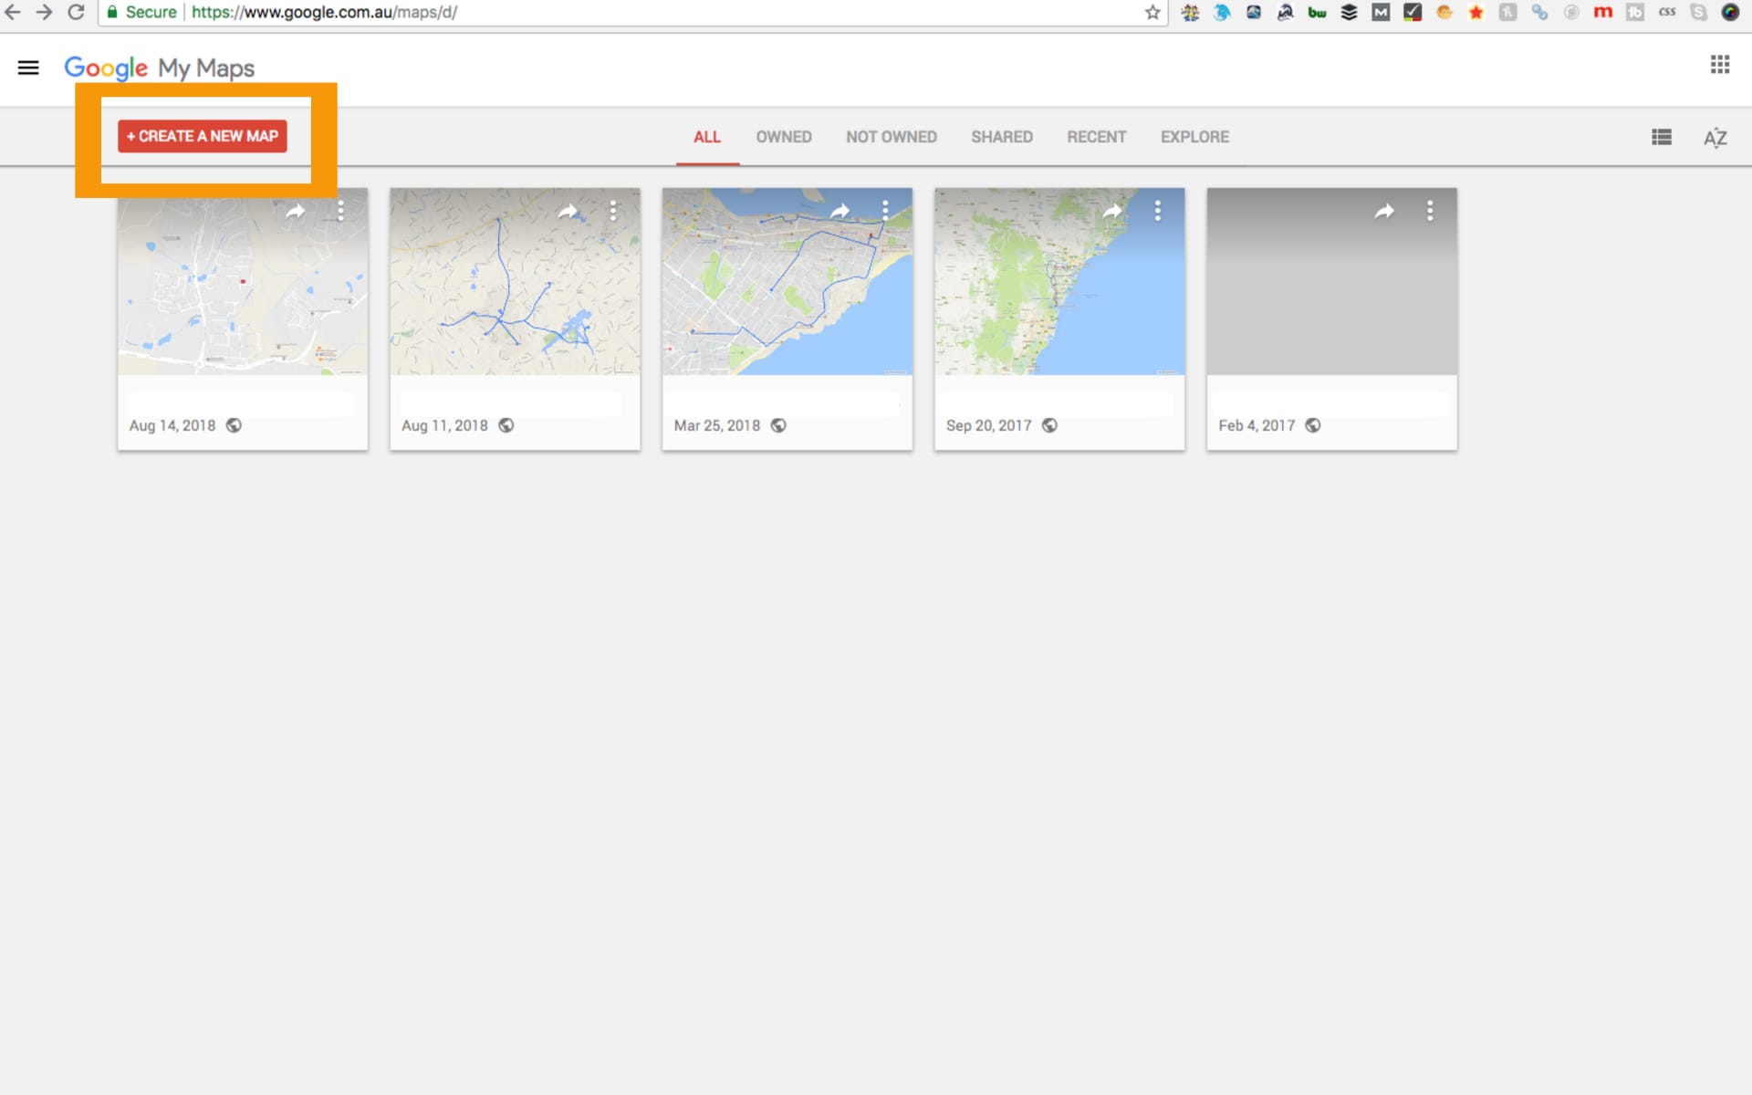Image resolution: width=1752 pixels, height=1095 pixels.
Task: Click the Google My Maps logo
Action: (159, 68)
